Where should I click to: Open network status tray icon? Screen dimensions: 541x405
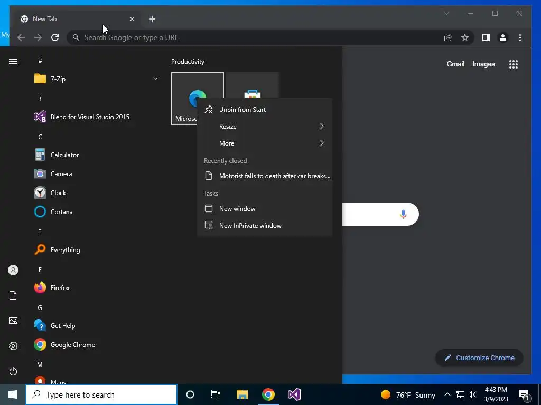(x=460, y=394)
